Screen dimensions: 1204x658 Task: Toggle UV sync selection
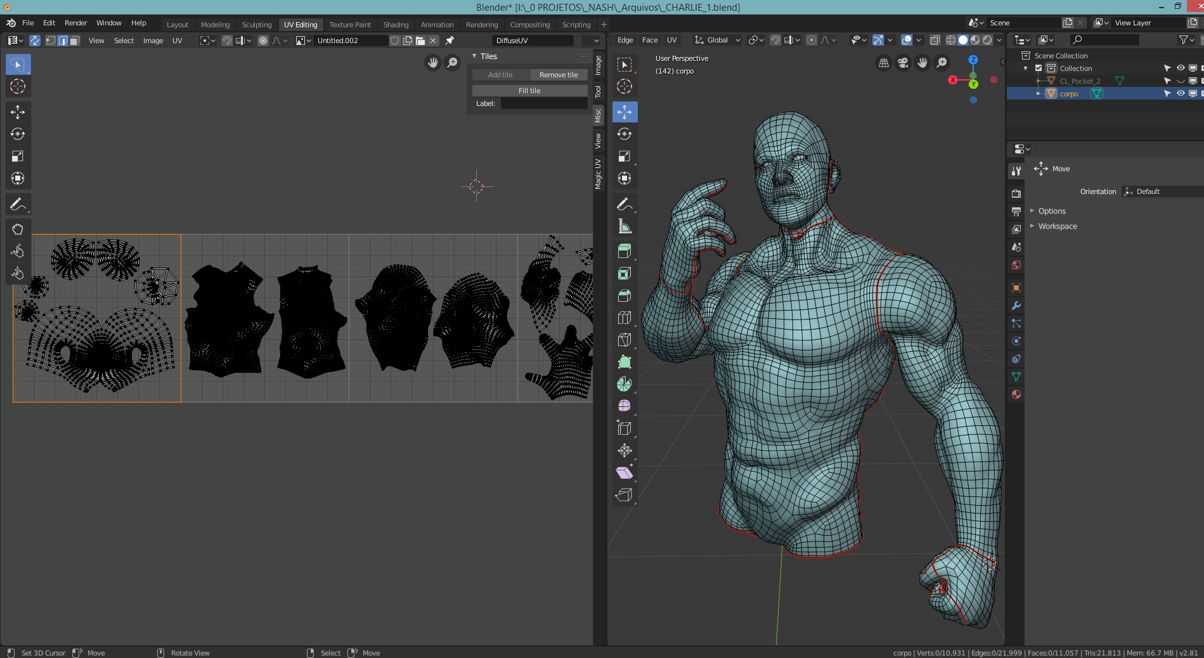tap(35, 41)
